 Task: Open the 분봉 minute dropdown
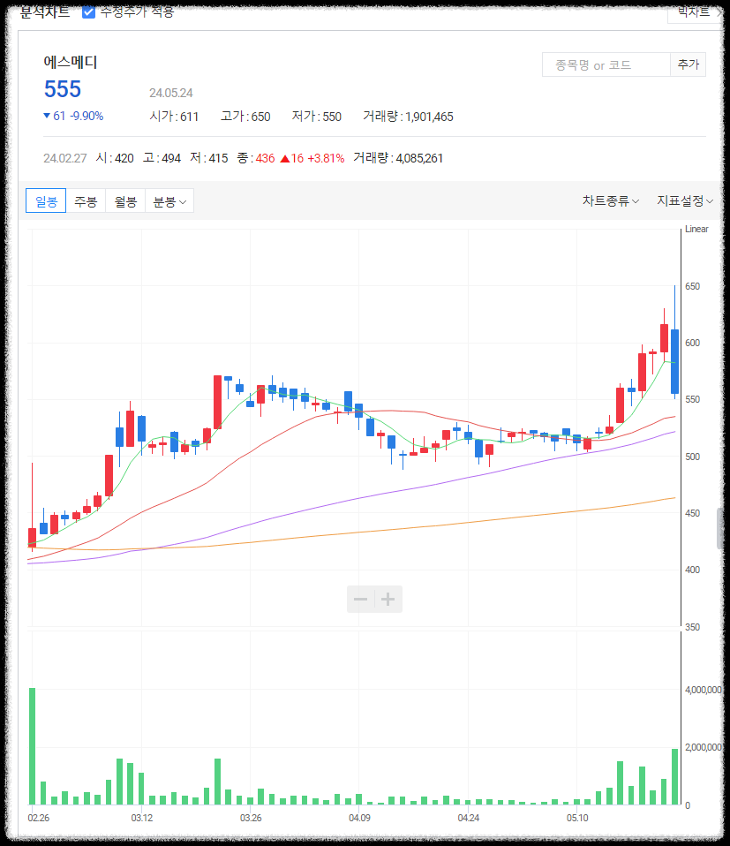(x=169, y=201)
